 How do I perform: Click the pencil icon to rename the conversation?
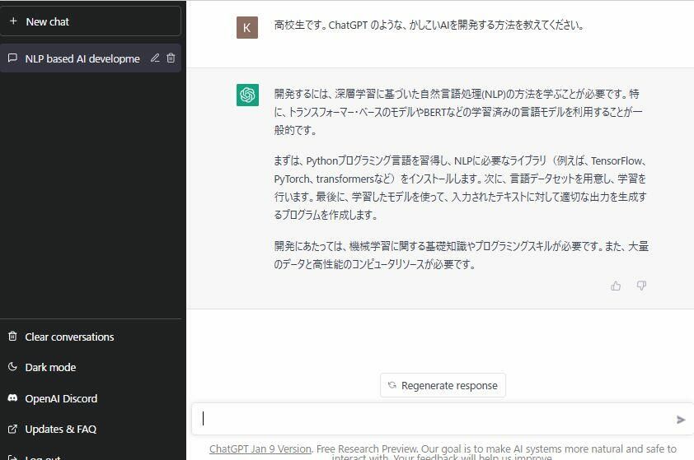pyautogui.click(x=155, y=58)
